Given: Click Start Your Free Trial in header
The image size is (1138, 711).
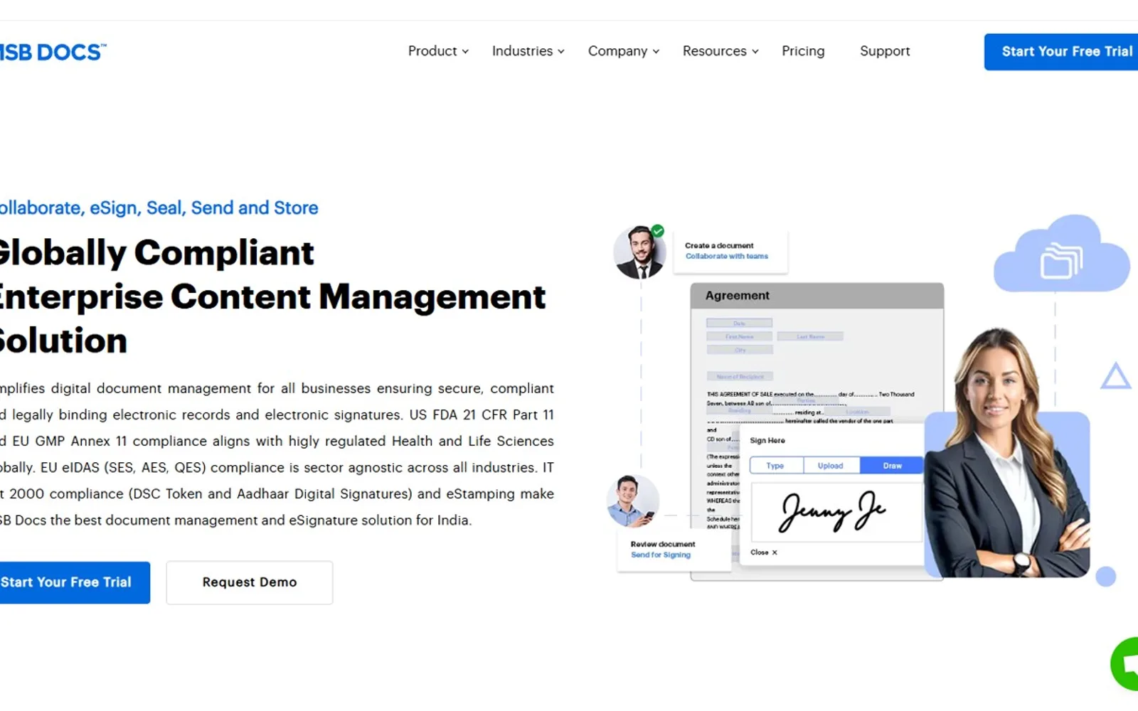Looking at the screenshot, I should pos(1061,52).
